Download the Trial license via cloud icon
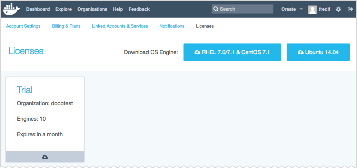Viewport: 357px width, 168px height. [x=45, y=157]
